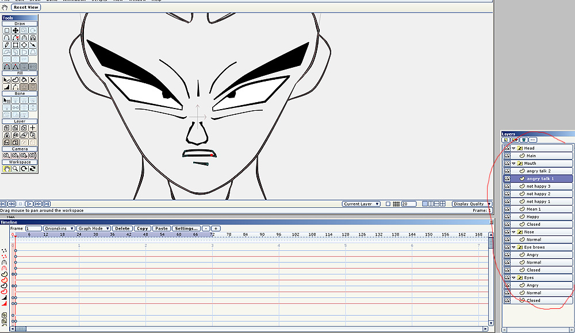Viewport: 575px width, 333px height.
Task: Collapse the Eyes layer group
Action: pyautogui.click(x=514, y=278)
